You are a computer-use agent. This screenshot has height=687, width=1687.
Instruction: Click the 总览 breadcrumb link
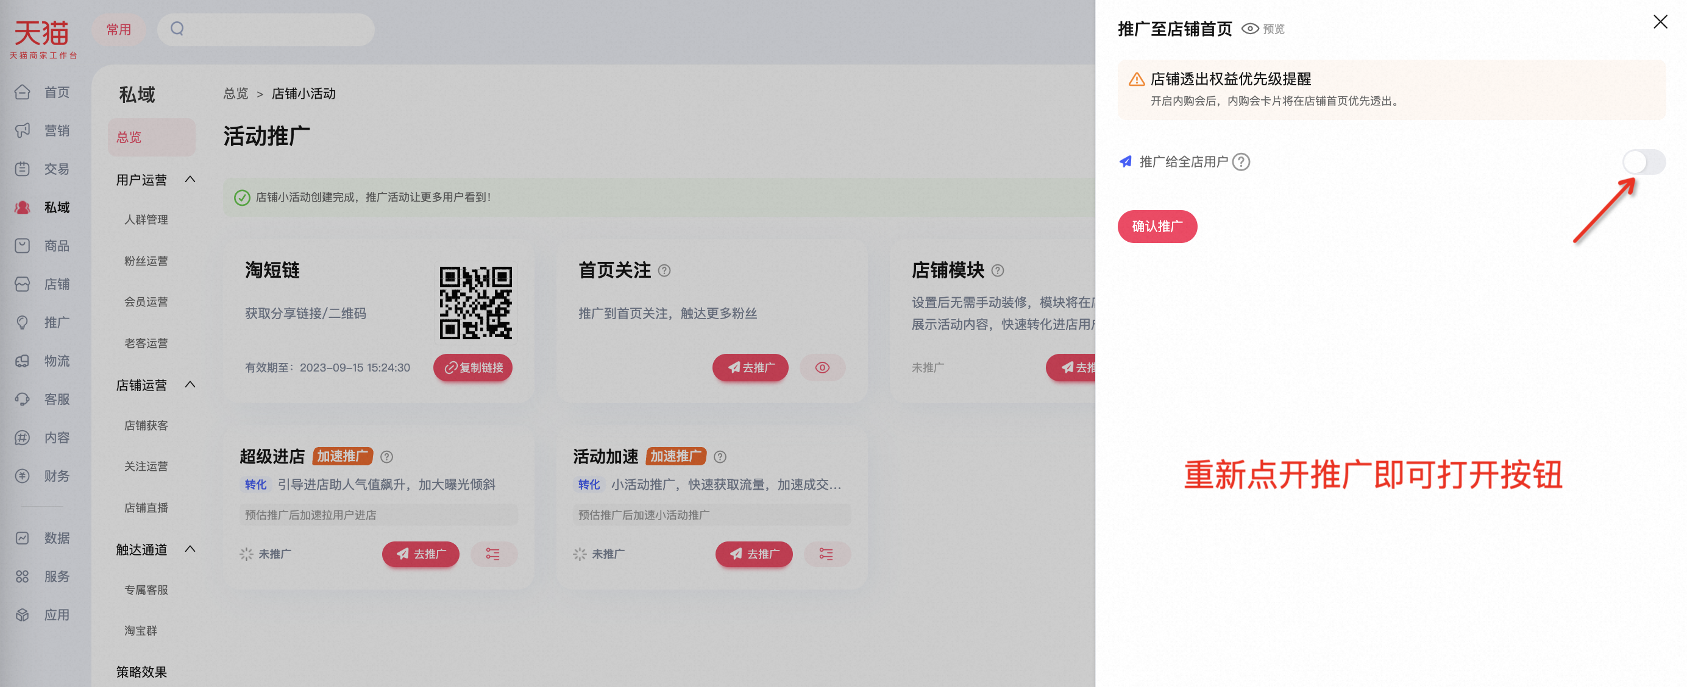tap(236, 94)
